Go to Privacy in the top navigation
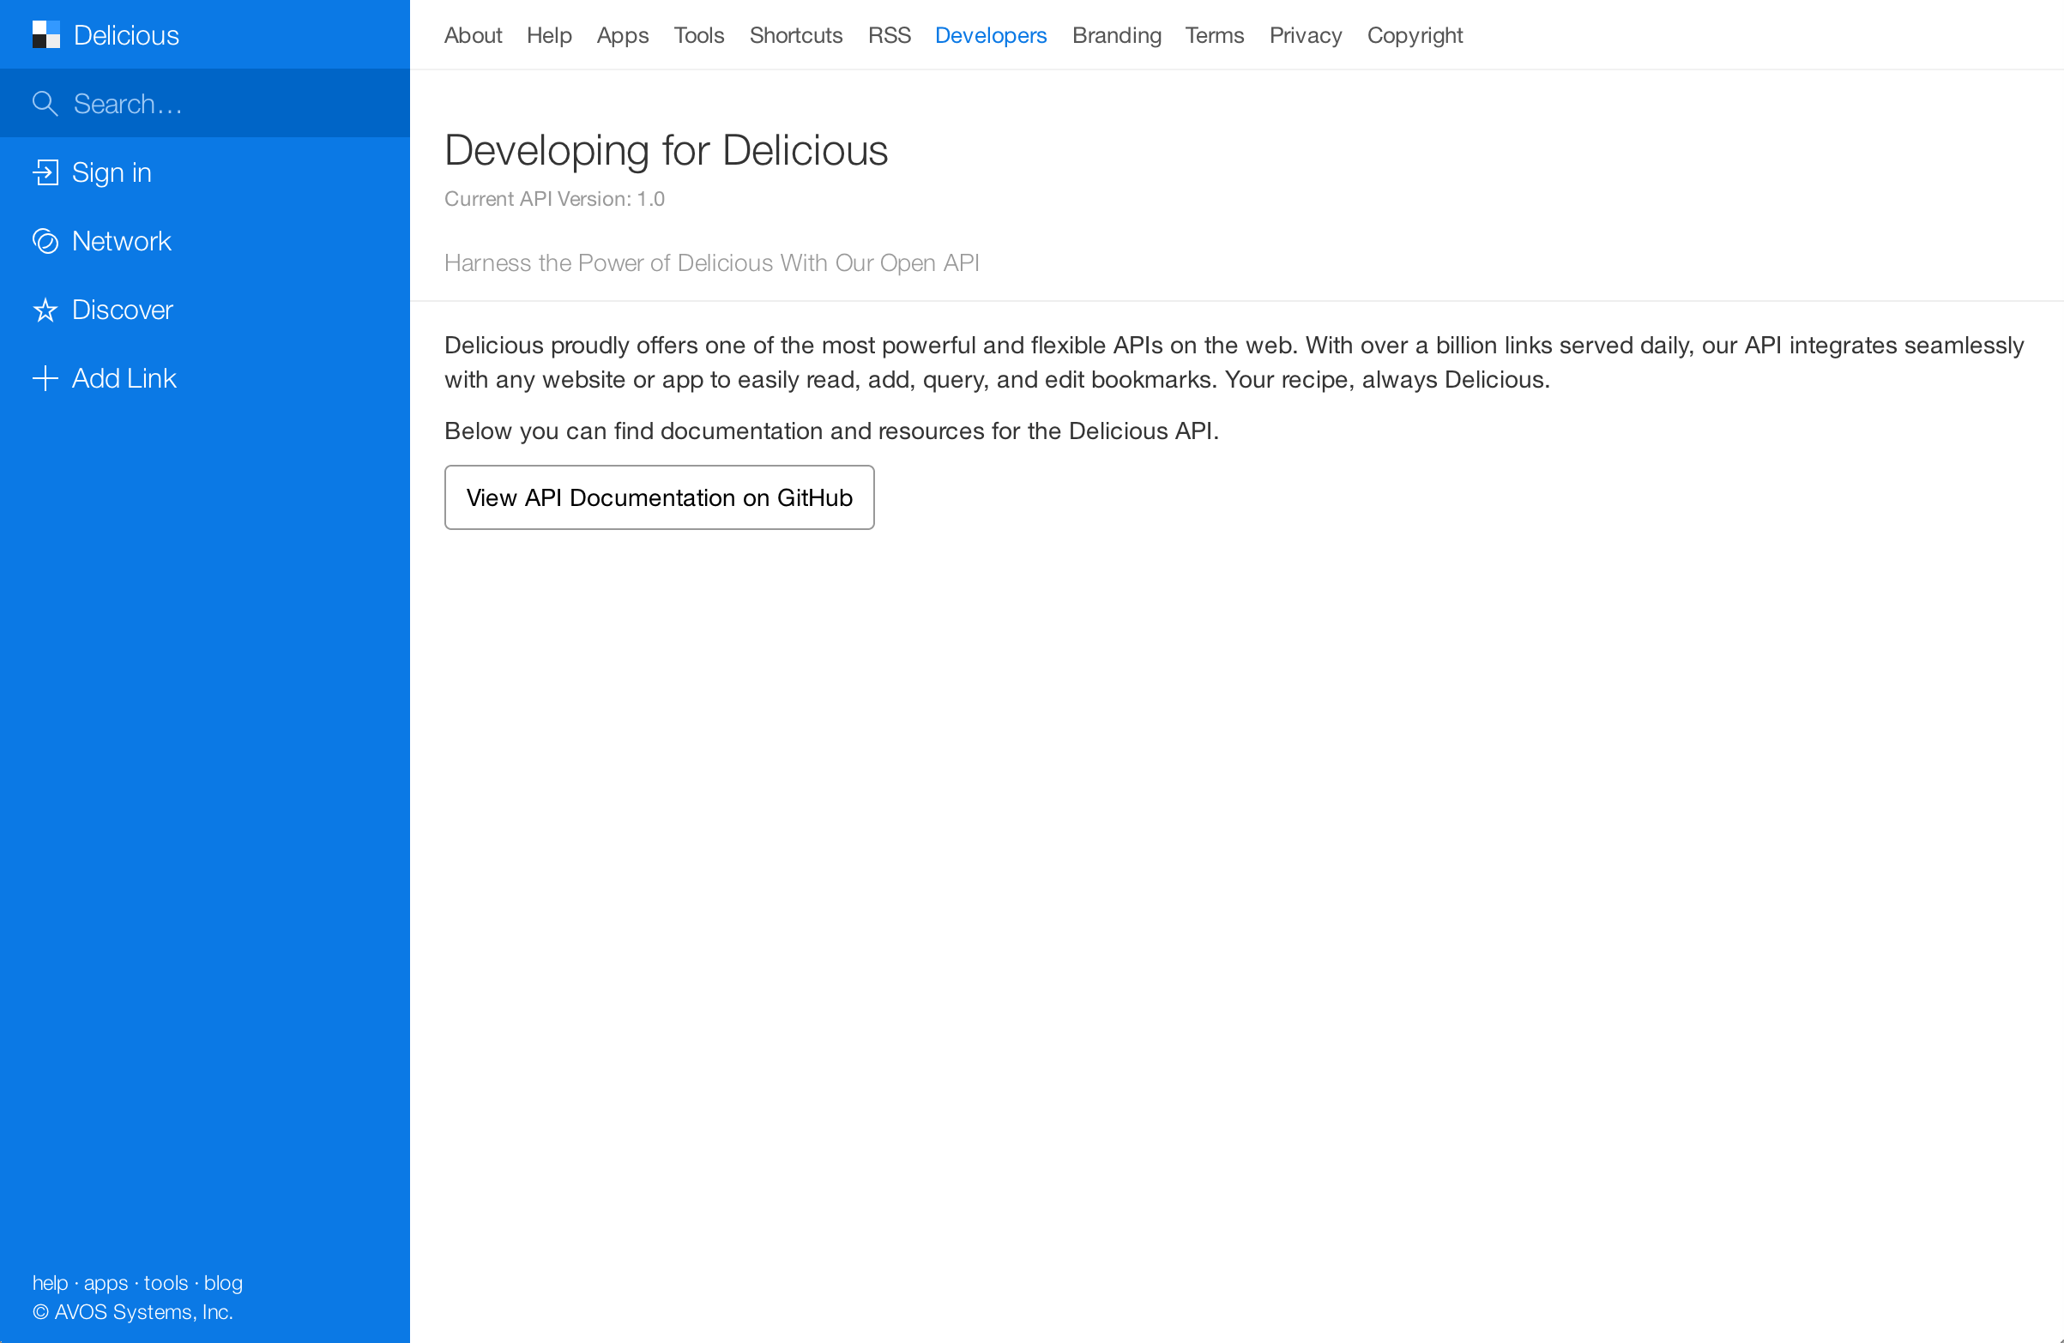Viewport: 2064px width, 1343px height. pos(1305,35)
